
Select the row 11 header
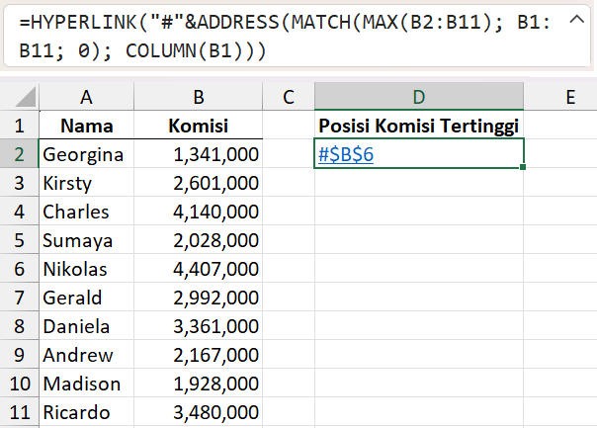[19, 412]
